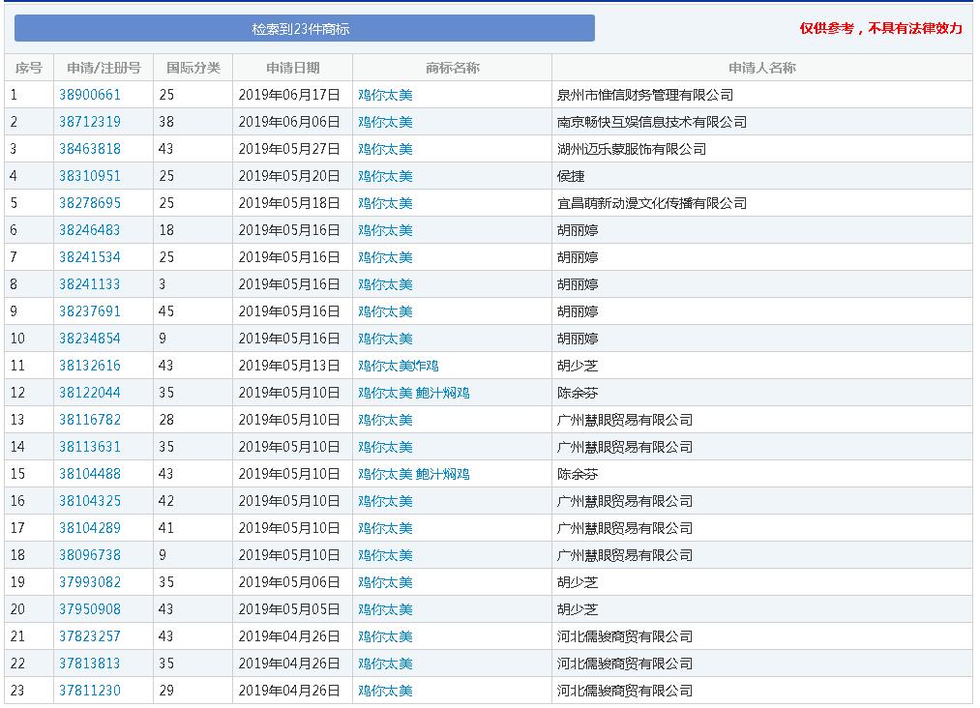980x708 pixels.
Task: Open 鸡你太美 trademark name in row 1
Action: tap(385, 95)
